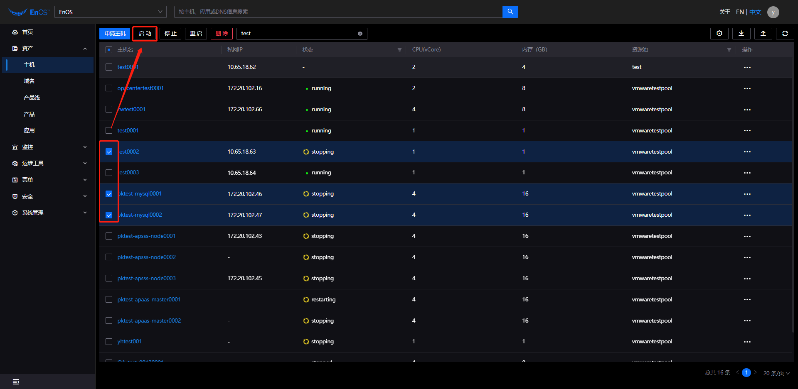Open actions menu for opscentertest0001 row
Screen dimensions: 798x389
[747, 88]
